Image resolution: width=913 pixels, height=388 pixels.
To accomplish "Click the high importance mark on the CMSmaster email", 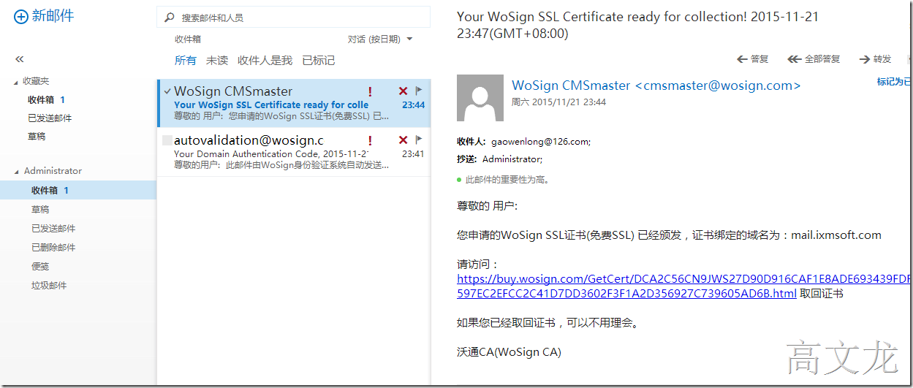I will 370,92.
